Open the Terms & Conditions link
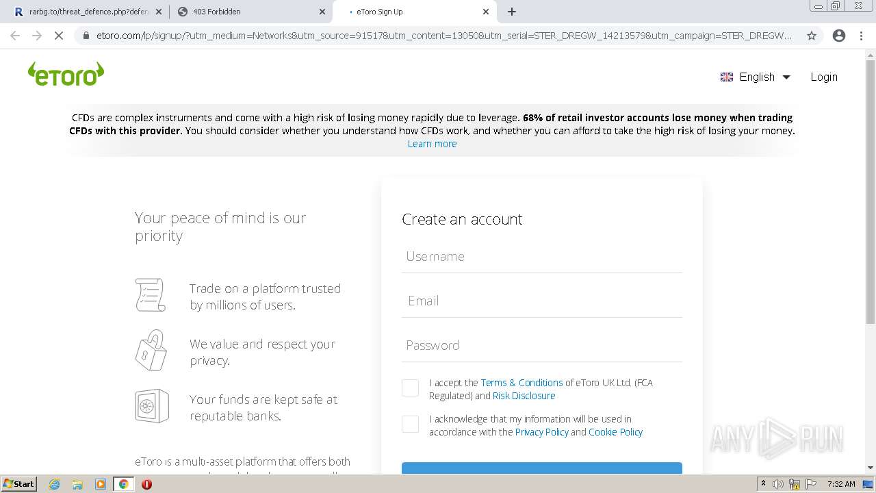Image resolution: width=876 pixels, height=493 pixels. pyautogui.click(x=521, y=383)
